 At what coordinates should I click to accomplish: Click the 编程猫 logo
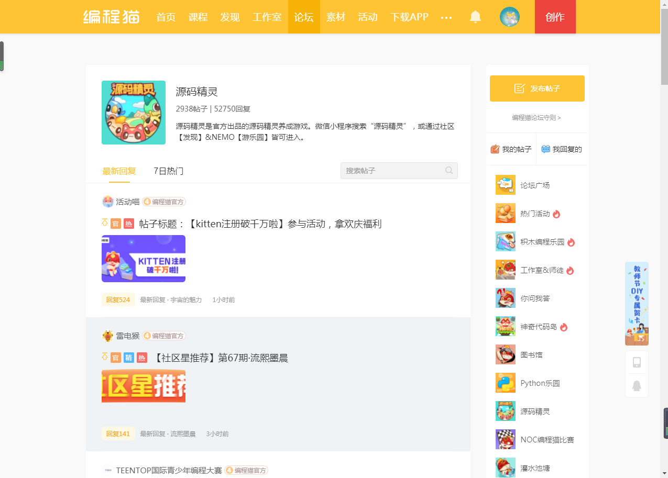112,17
